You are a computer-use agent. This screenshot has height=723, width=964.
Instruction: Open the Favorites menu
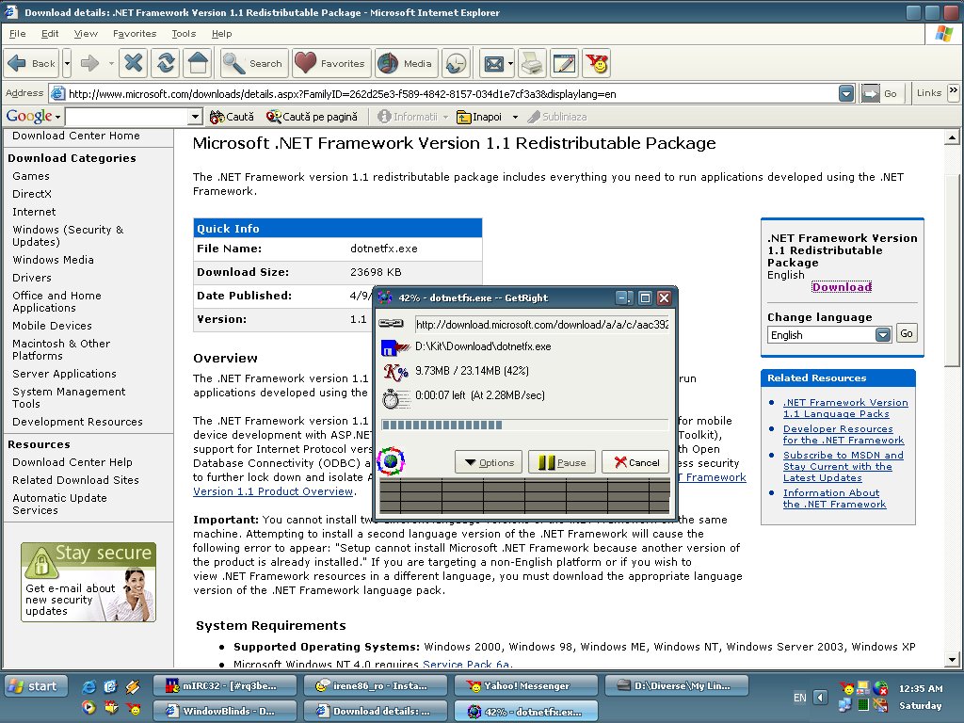135,33
